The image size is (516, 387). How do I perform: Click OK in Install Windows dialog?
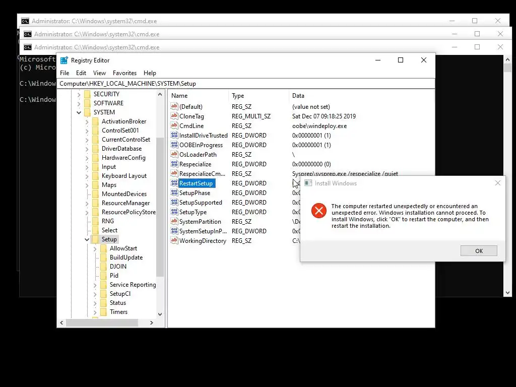pyautogui.click(x=479, y=251)
